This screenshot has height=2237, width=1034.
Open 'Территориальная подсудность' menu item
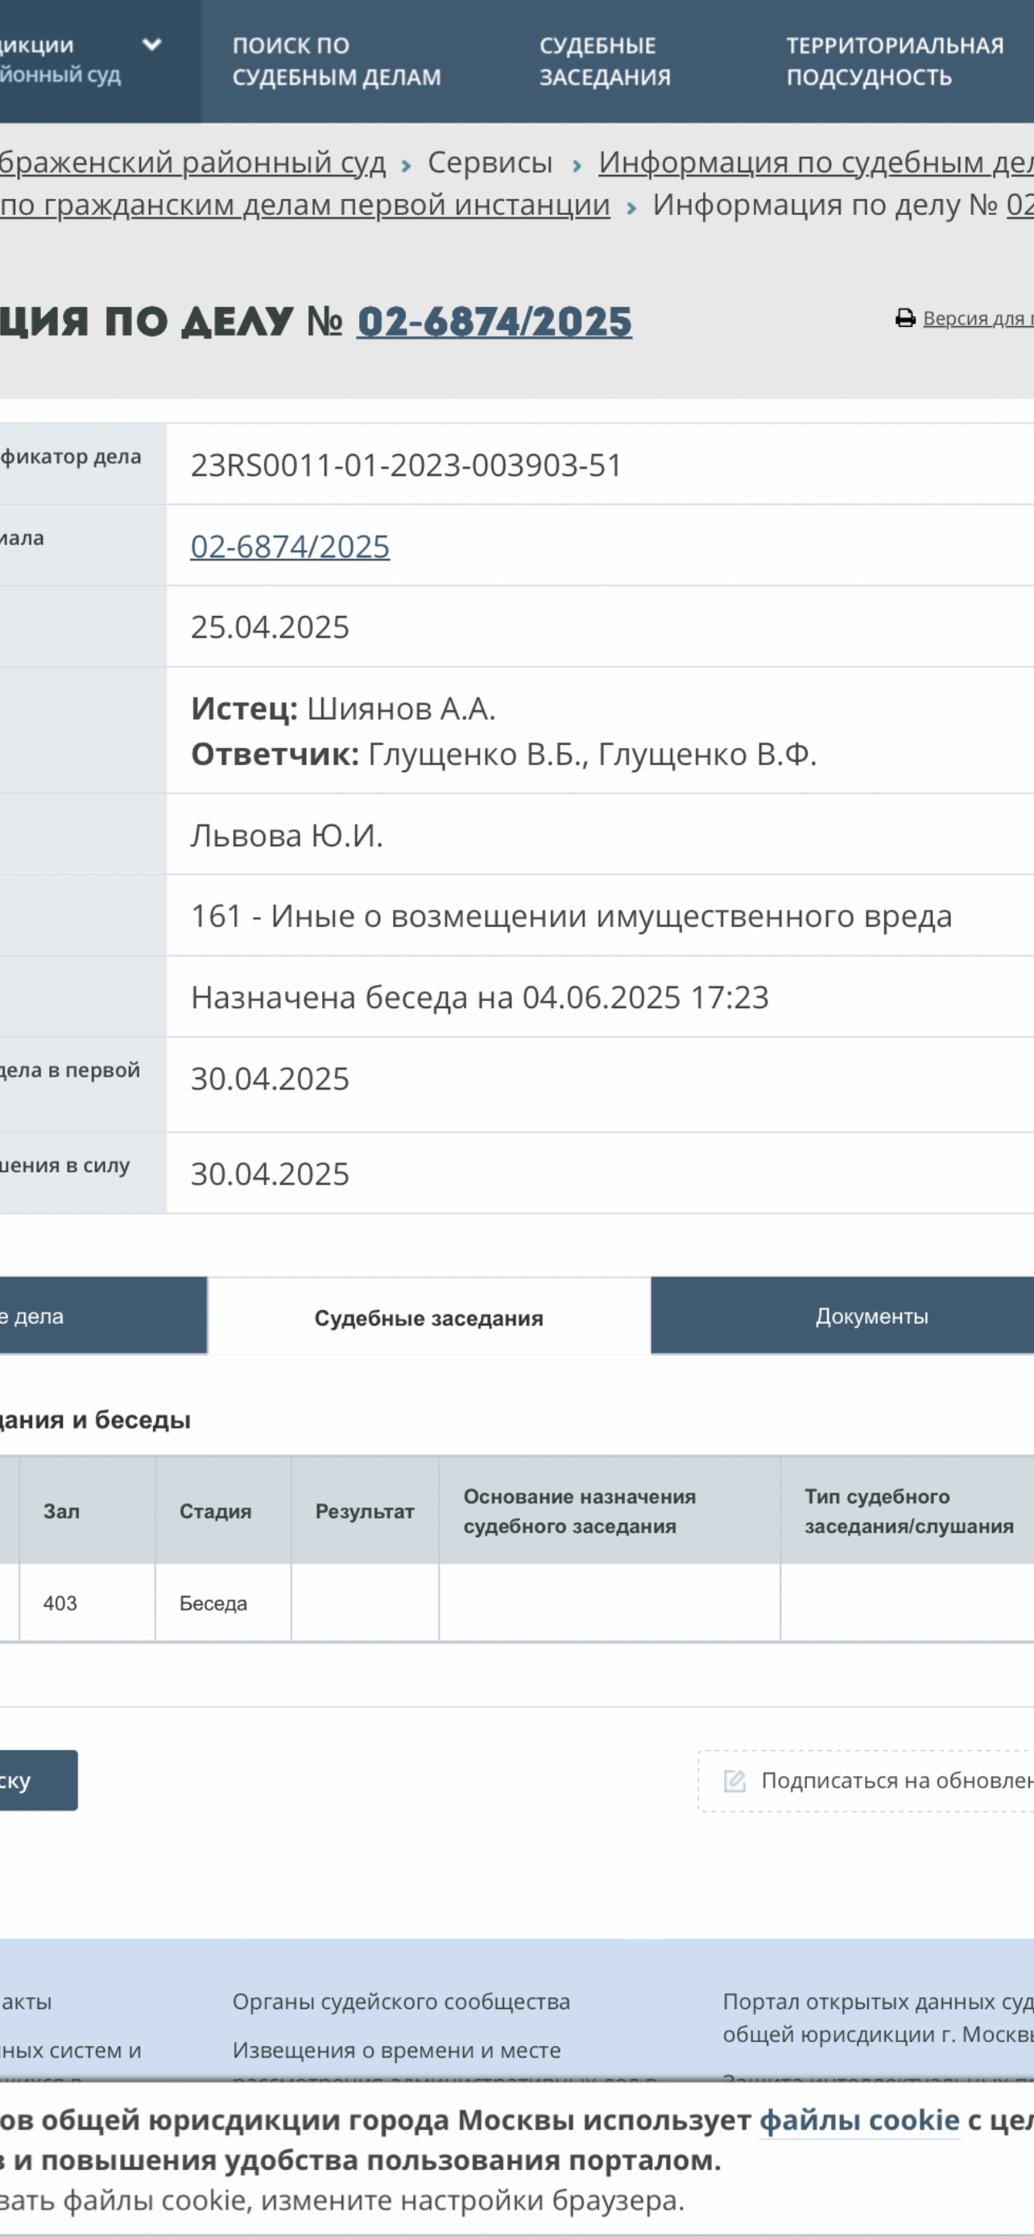894,60
